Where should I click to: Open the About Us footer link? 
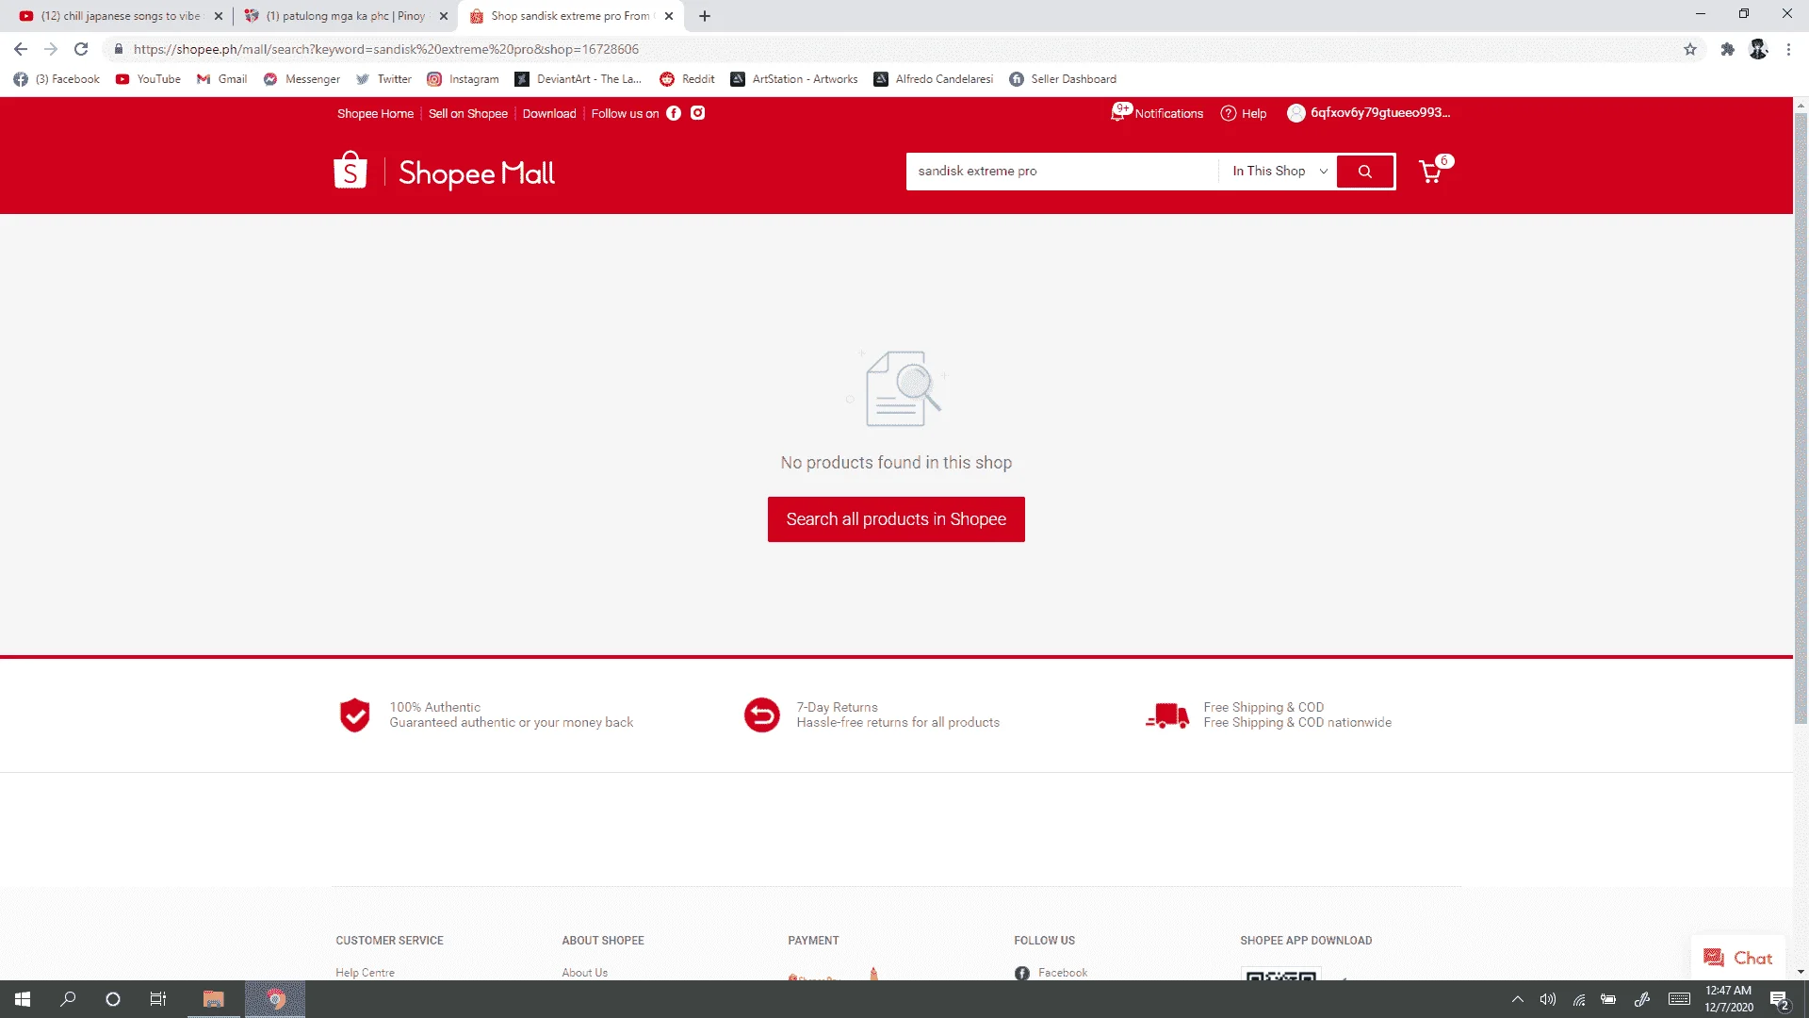point(584,973)
